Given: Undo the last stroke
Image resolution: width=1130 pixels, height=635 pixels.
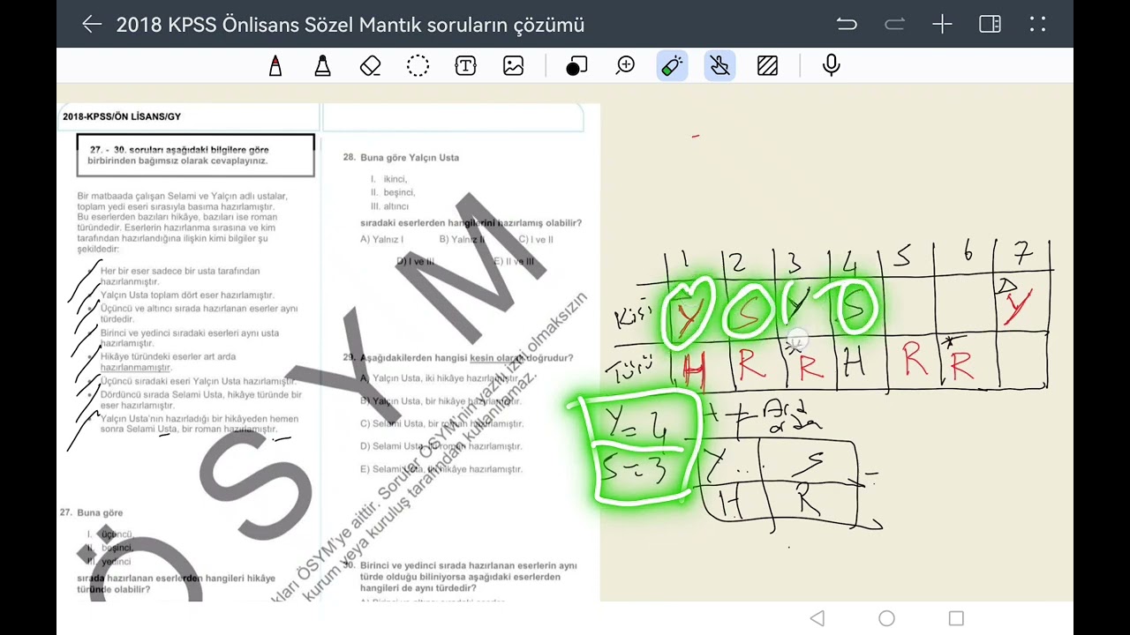Looking at the screenshot, I should [847, 25].
